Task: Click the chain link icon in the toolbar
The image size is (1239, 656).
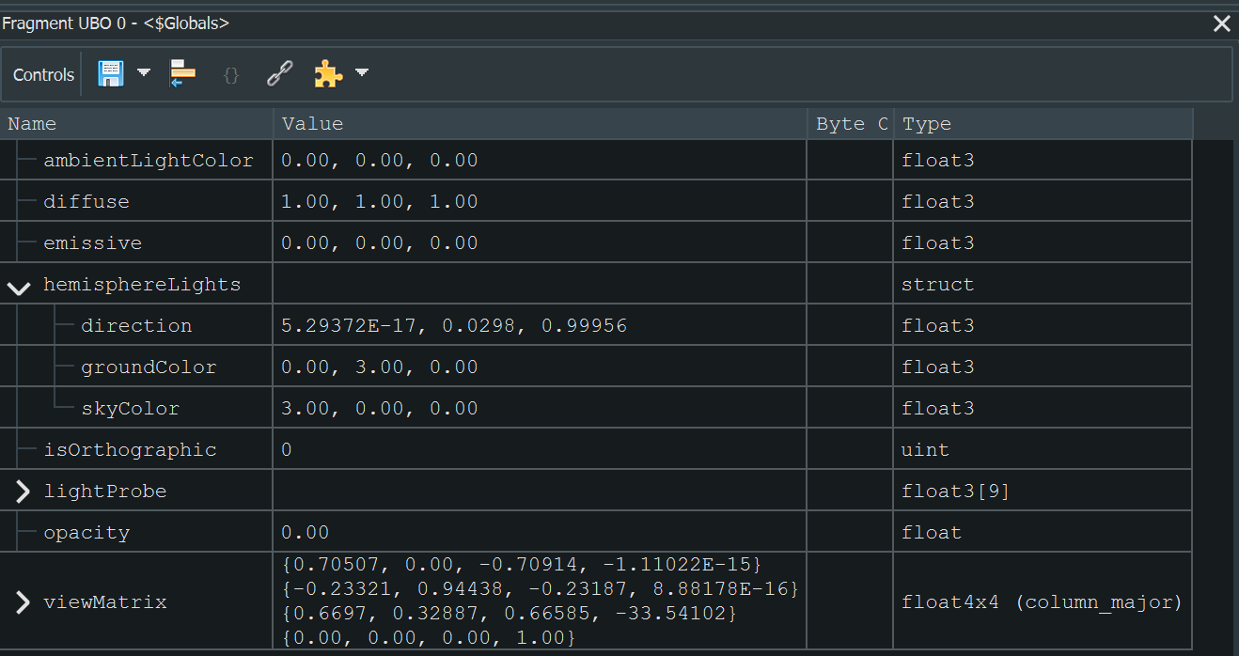Action: [279, 73]
